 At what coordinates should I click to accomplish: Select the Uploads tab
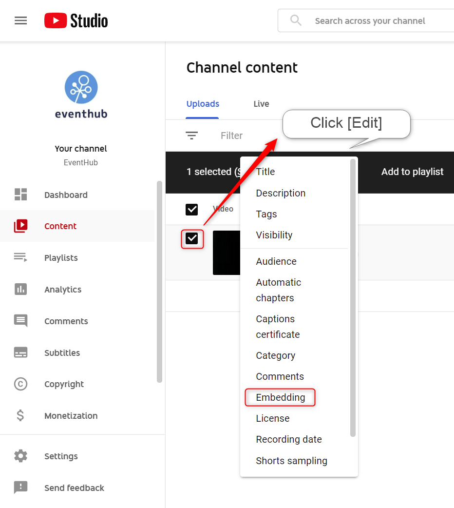click(203, 104)
